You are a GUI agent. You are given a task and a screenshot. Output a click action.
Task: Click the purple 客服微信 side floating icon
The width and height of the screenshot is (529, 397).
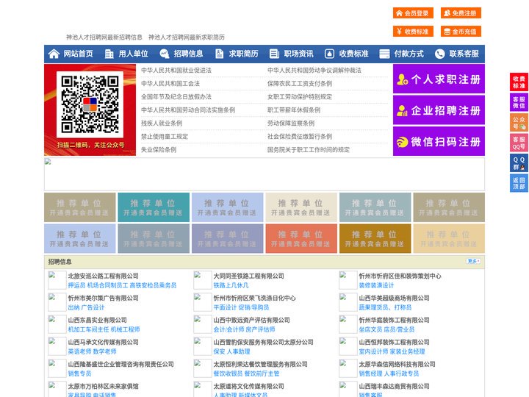tap(519, 102)
